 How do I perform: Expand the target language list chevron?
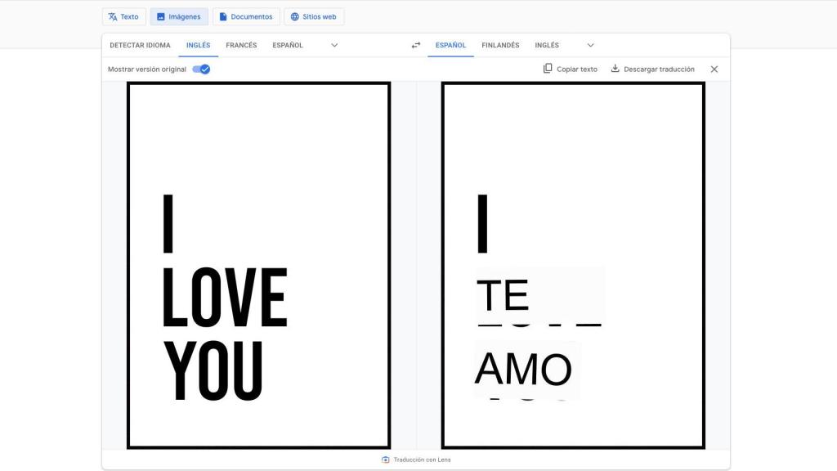(590, 46)
